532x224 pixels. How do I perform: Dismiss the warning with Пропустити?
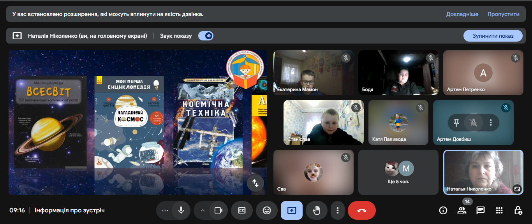504,14
